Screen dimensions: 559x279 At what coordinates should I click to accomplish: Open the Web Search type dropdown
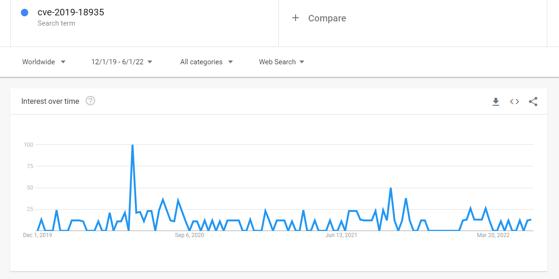click(278, 61)
